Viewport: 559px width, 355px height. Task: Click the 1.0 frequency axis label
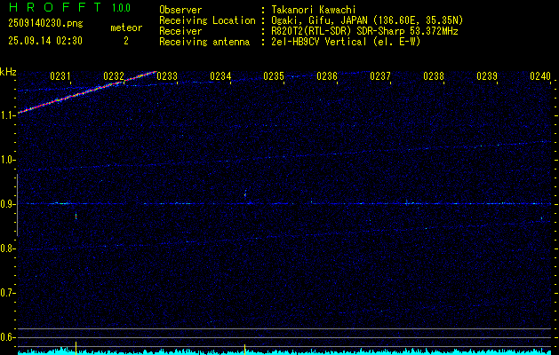[x=7, y=160]
